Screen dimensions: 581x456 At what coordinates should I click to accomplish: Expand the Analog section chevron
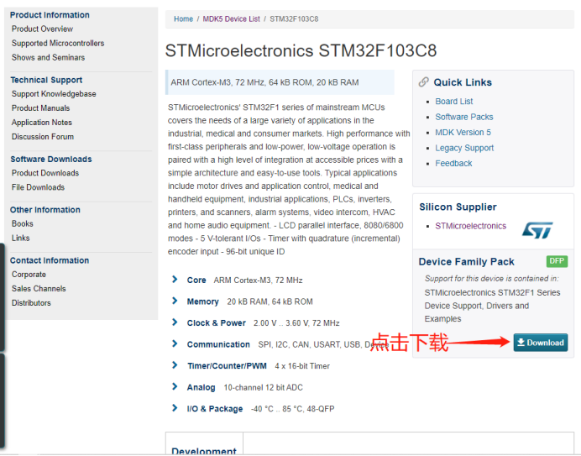click(175, 387)
